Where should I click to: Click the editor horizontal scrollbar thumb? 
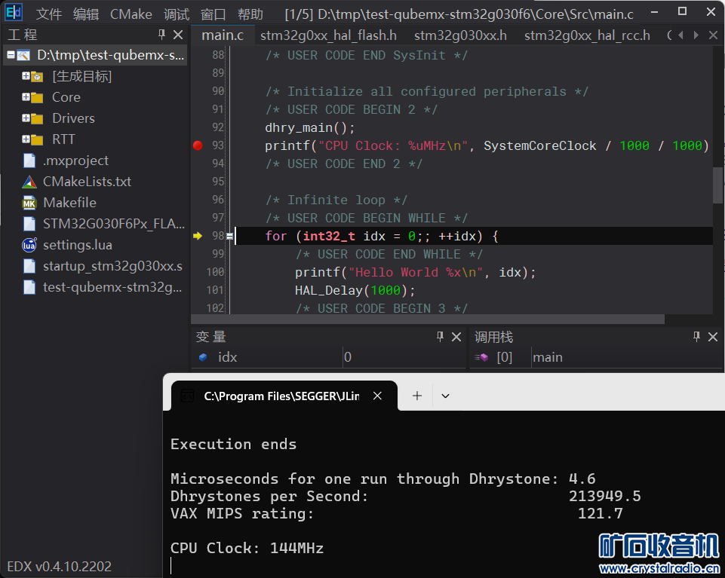point(428,320)
